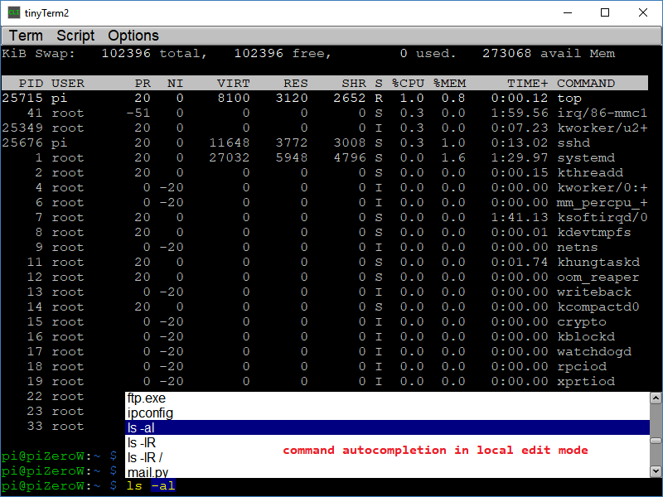Click the rpciod process name
Screen dimensions: 663x497
tap(582, 366)
